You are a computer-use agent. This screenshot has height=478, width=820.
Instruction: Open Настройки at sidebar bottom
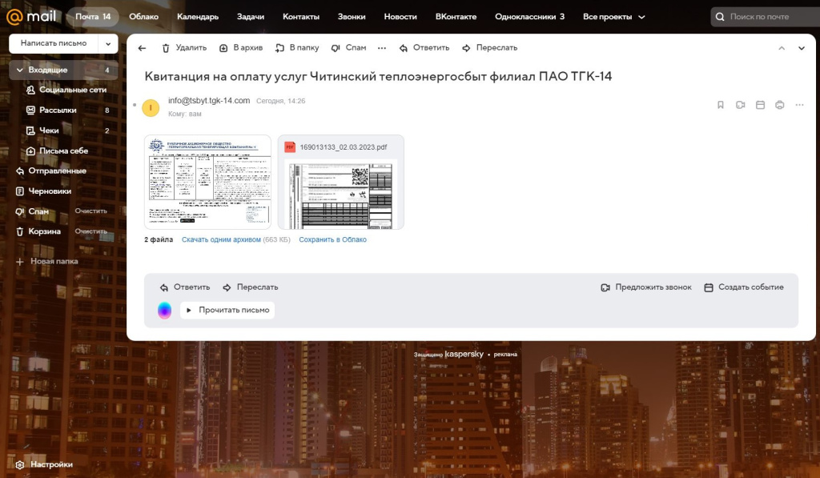(45, 464)
